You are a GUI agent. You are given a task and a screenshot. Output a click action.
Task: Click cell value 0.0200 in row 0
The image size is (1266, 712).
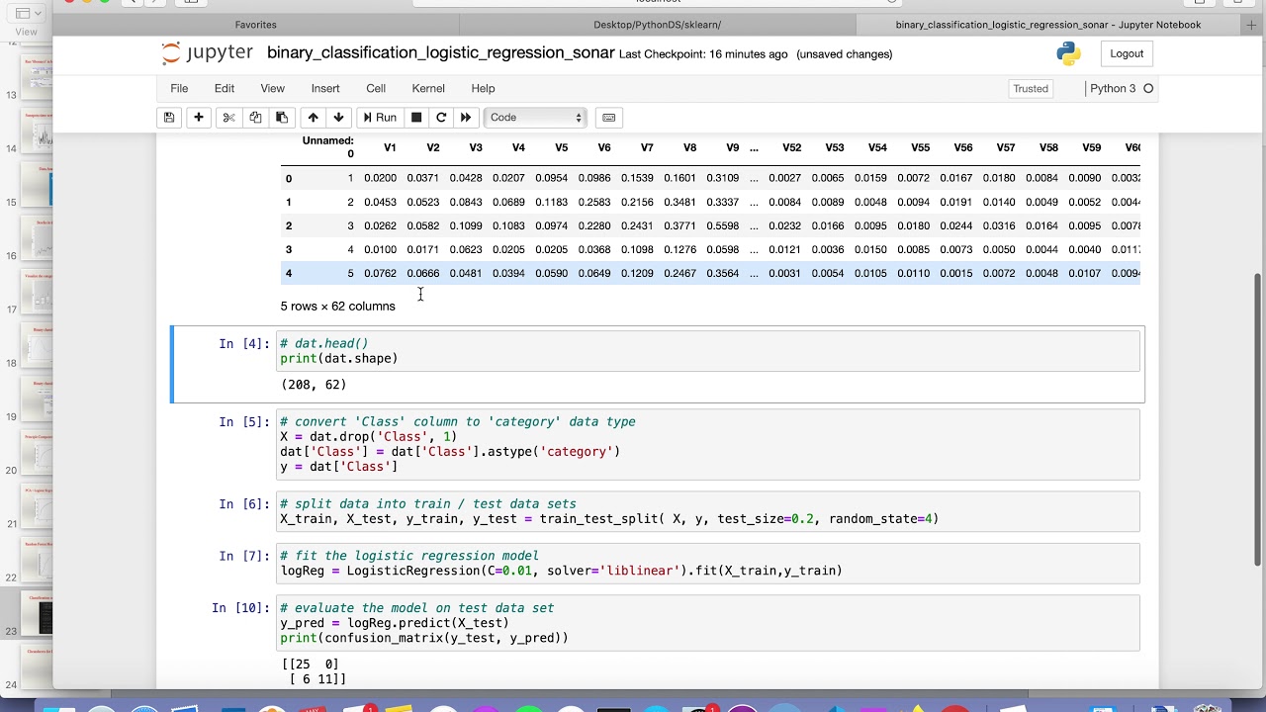click(x=380, y=178)
